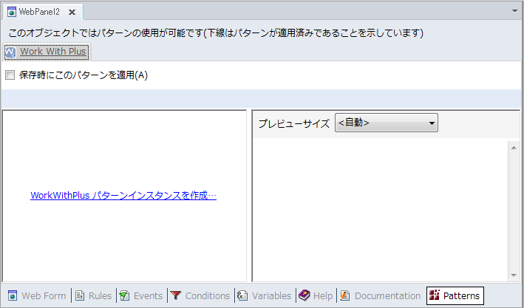Click the WorkWithPlus パターンインスタンスを作成 link
Viewport: 524px width, 308px height.
click(x=123, y=196)
